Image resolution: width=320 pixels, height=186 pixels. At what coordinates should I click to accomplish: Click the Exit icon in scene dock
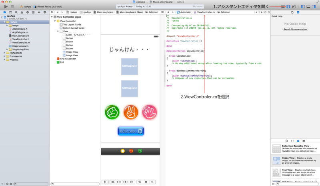(140, 151)
